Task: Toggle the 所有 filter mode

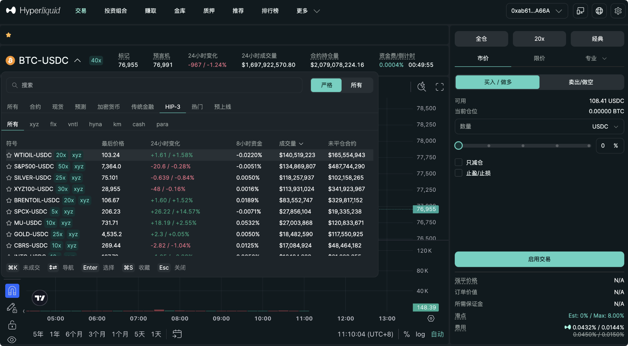Action: pyautogui.click(x=356, y=85)
